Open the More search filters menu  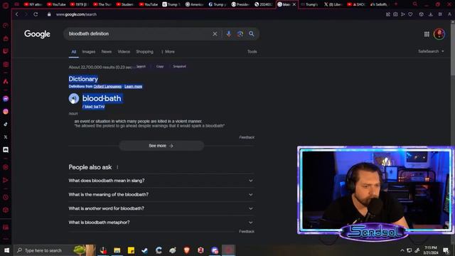click(168, 52)
